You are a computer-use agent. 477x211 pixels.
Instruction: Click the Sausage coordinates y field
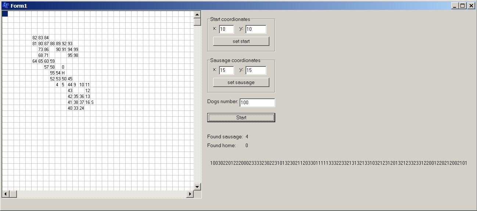tap(255, 70)
